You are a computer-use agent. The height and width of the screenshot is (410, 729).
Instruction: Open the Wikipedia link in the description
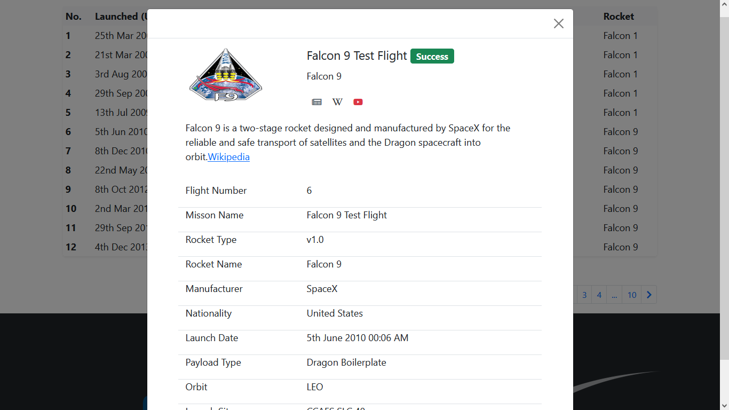228,157
